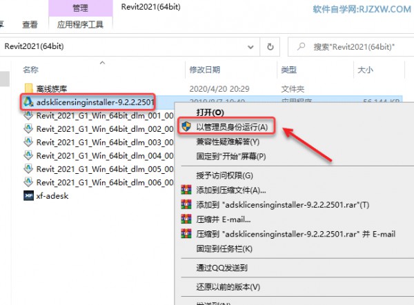Choose 打开(O) from the context menu
414x305 pixels.
click(x=210, y=112)
